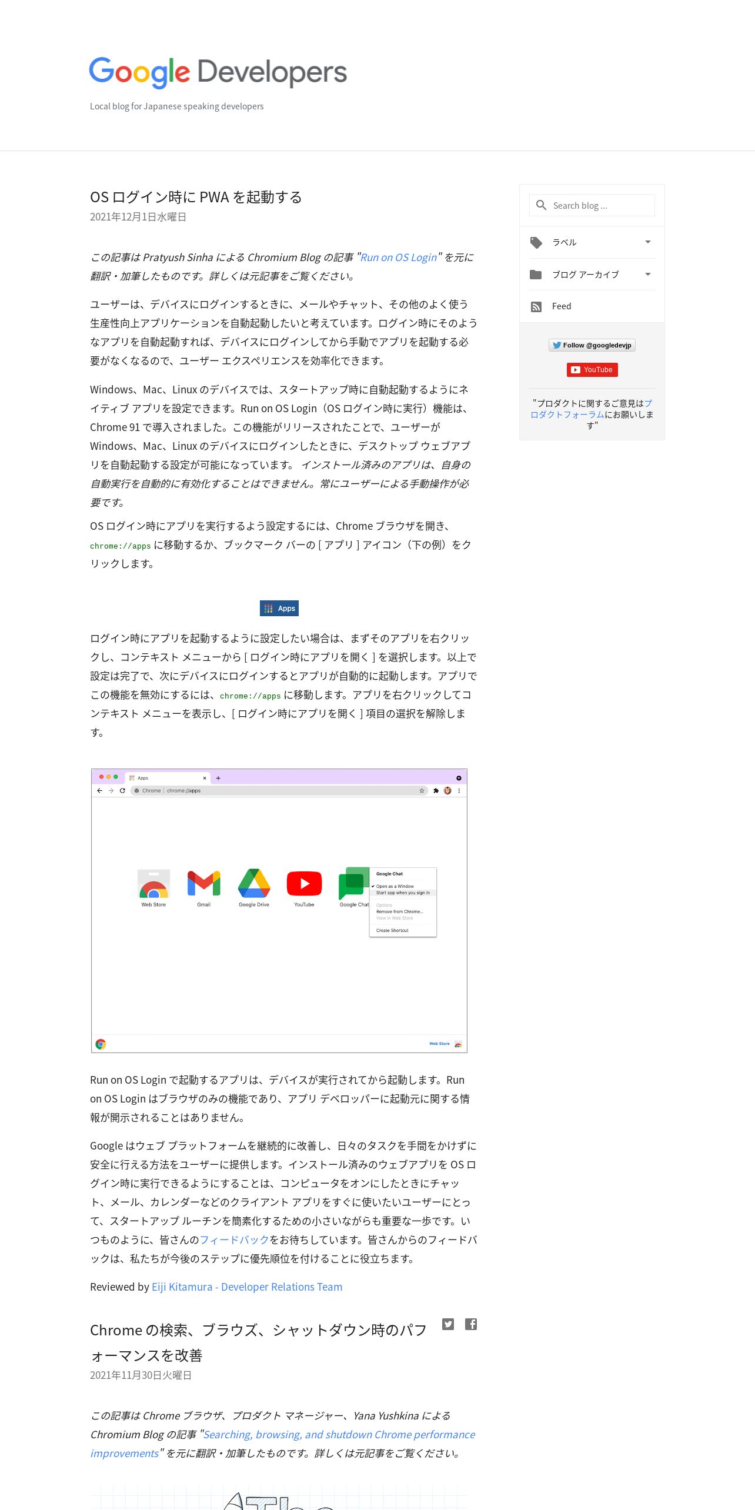
Task: Click the Feed RSS icon
Action: click(536, 306)
